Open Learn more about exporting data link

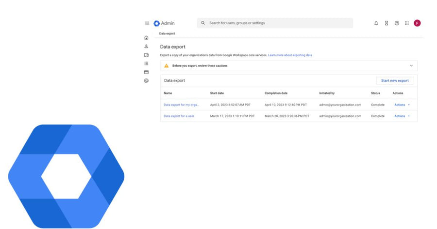click(x=290, y=55)
